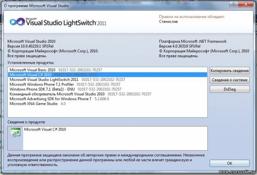
Task: Select Microsoft XNA Game Studio row
Action: 108,104
